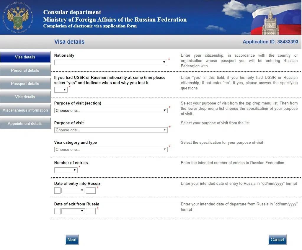
Task: Focus the day field for entry date
Action: (x=57, y=190)
